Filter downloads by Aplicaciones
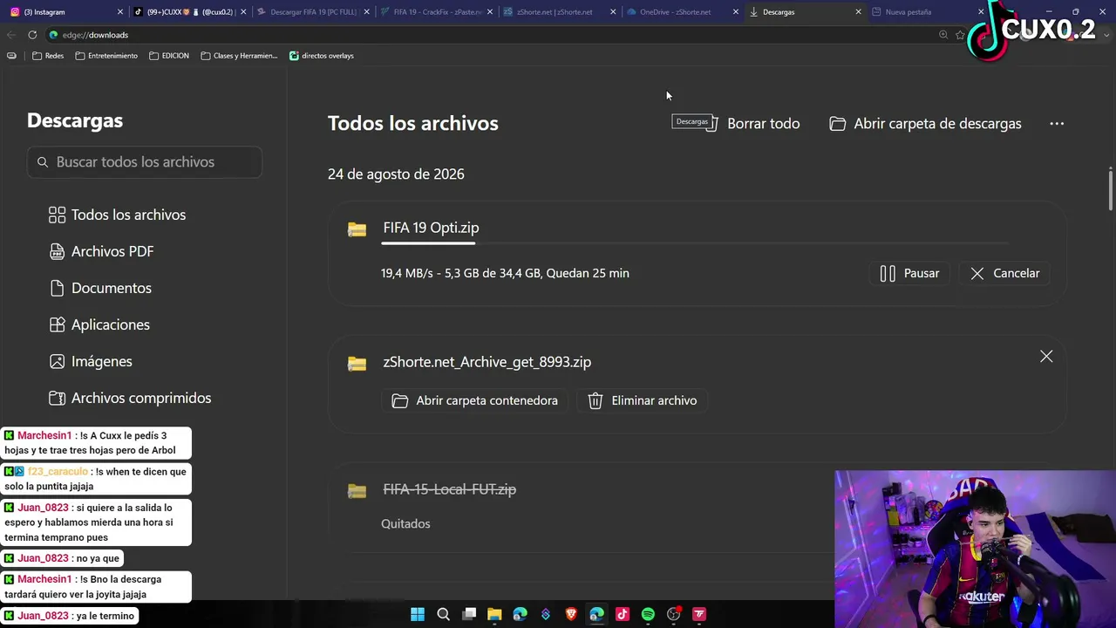 tap(99, 324)
